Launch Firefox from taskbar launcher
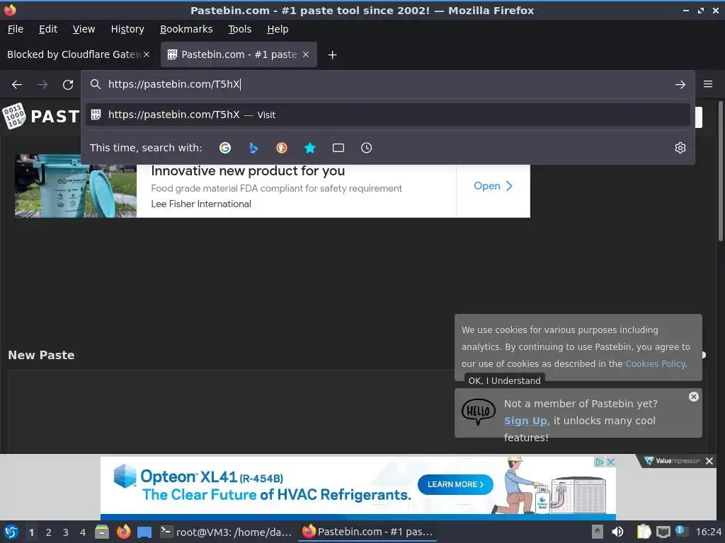 [x=123, y=532]
